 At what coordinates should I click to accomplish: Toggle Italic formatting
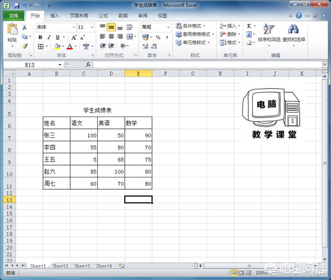[x=49, y=37]
